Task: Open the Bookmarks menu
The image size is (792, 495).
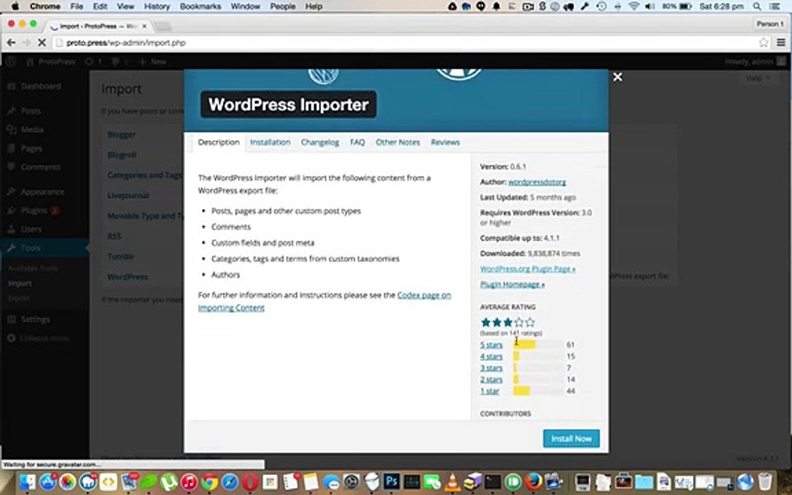Action: pos(200,7)
